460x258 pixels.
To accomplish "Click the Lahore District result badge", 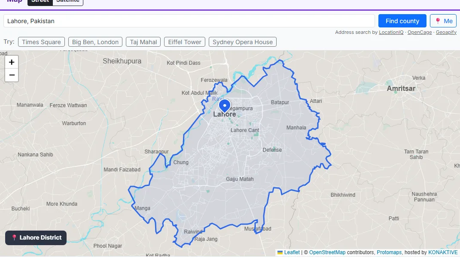I will [36, 237].
